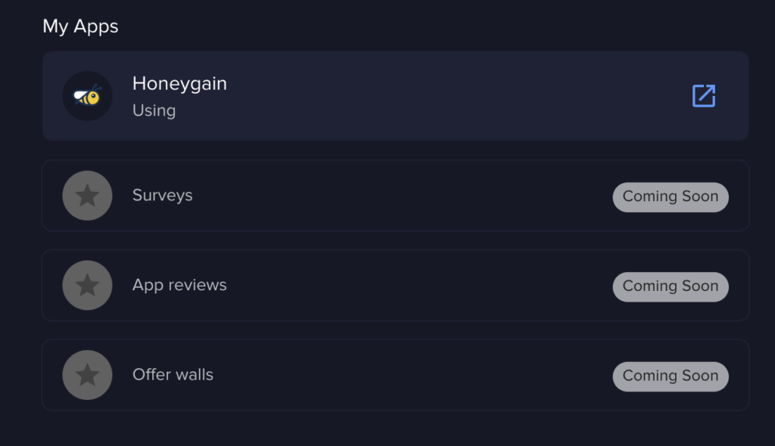
Task: Select the star icon beside Offer walls
Action: (x=88, y=375)
